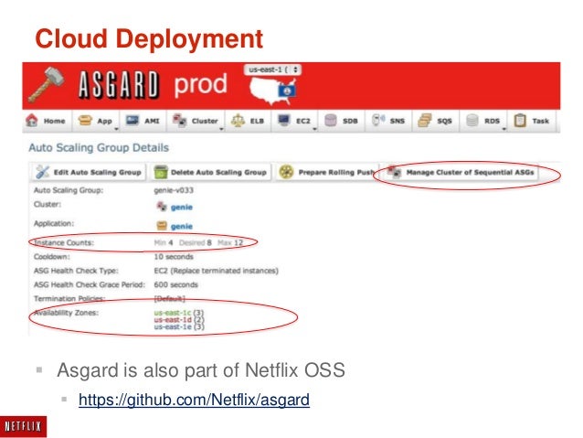Click the 'Desired 8' instance count
This screenshot has width=583, height=438.
(196, 242)
